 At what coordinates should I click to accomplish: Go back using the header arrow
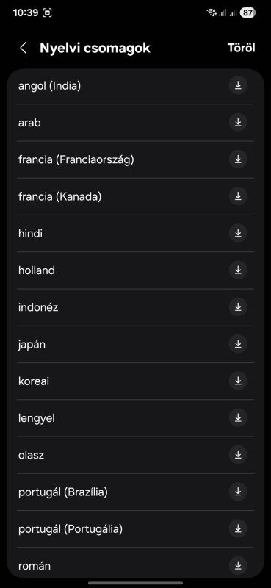[24, 48]
